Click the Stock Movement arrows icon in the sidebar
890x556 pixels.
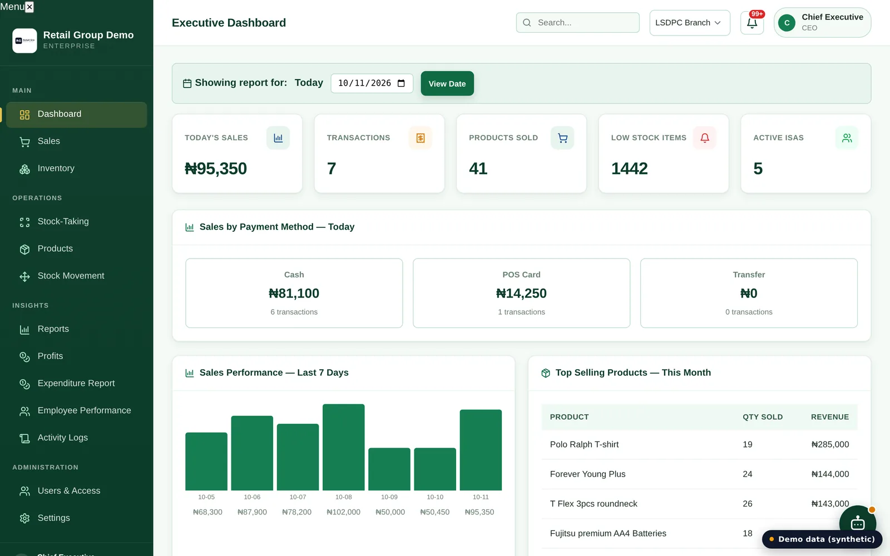click(24, 276)
